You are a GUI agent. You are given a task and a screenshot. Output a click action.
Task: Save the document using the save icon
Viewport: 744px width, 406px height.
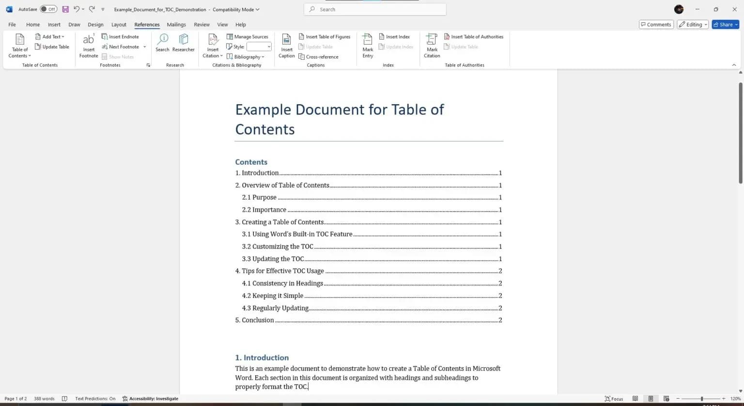pyautogui.click(x=65, y=9)
